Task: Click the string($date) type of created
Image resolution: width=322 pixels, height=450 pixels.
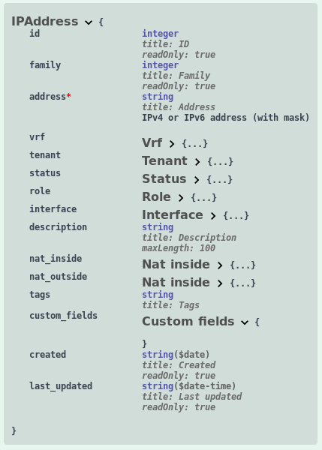Action: point(176,355)
